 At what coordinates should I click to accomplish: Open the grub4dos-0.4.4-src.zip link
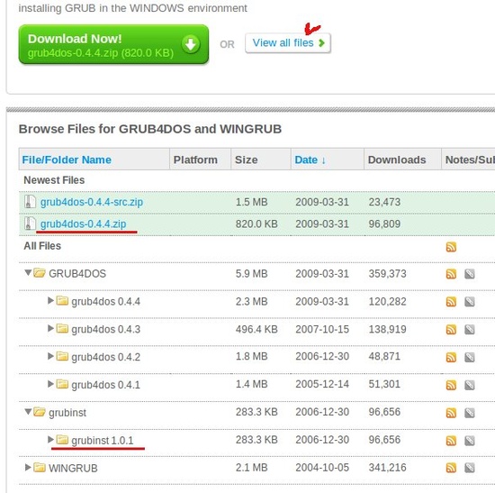pos(92,202)
